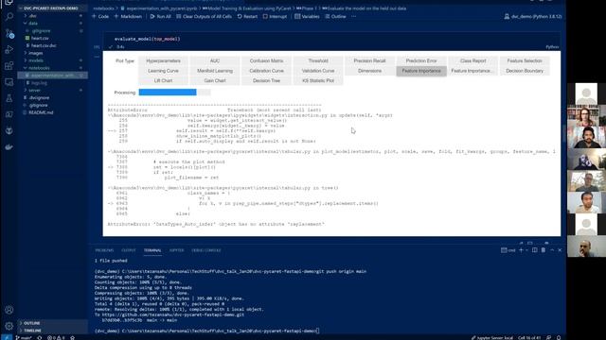The width and height of the screenshot is (606, 340).
Task: Kill terminal with the trash icon
Action: pos(543,250)
